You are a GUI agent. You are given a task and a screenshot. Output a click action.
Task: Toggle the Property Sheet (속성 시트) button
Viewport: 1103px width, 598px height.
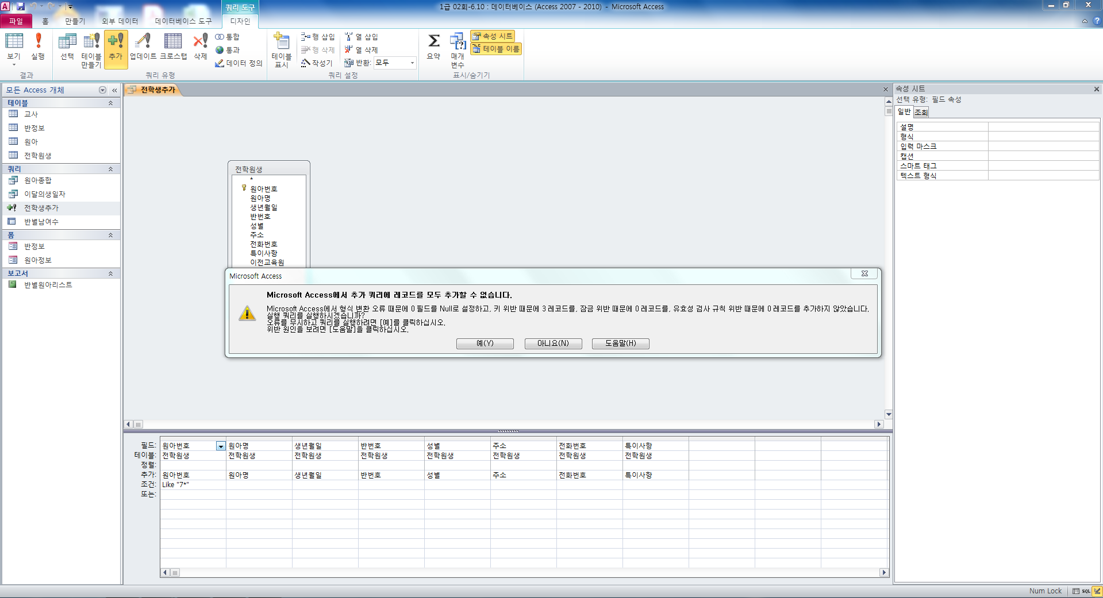(x=493, y=36)
